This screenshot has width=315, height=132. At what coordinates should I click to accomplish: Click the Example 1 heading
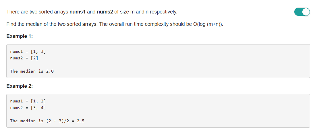[20, 36]
